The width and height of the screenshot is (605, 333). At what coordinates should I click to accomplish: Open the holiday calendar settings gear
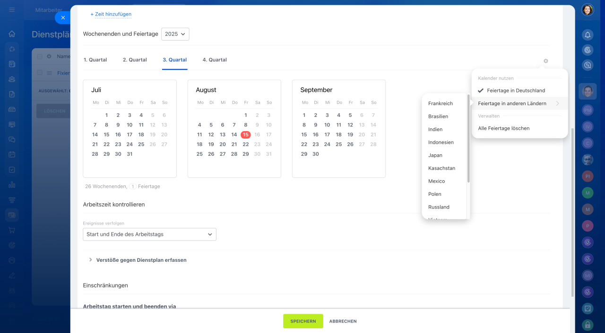point(546,61)
